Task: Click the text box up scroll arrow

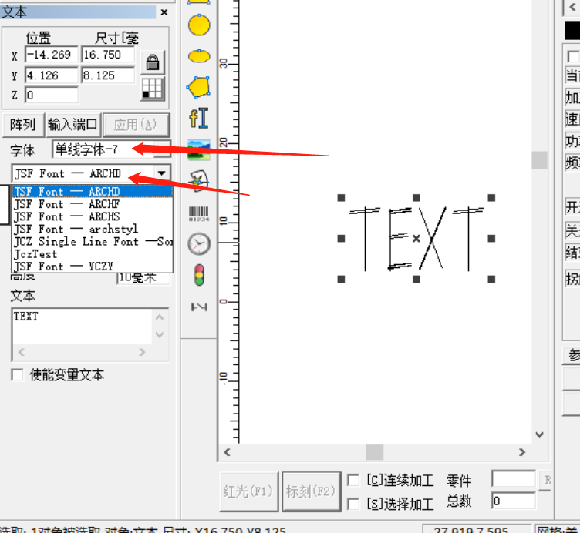Action: 160,317
